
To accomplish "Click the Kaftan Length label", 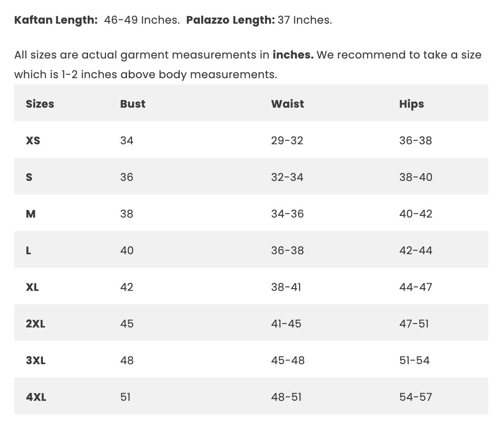I will pyautogui.click(x=56, y=20).
